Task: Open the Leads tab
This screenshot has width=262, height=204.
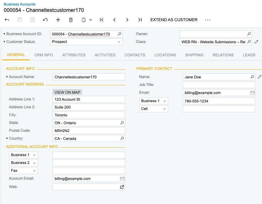Action: coord(249,55)
